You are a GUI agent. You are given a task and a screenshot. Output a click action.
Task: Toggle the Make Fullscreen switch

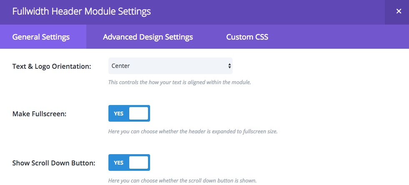[129, 113]
